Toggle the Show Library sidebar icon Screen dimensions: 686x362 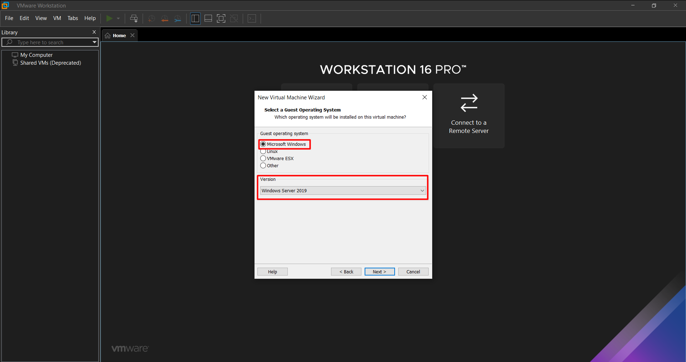(195, 19)
